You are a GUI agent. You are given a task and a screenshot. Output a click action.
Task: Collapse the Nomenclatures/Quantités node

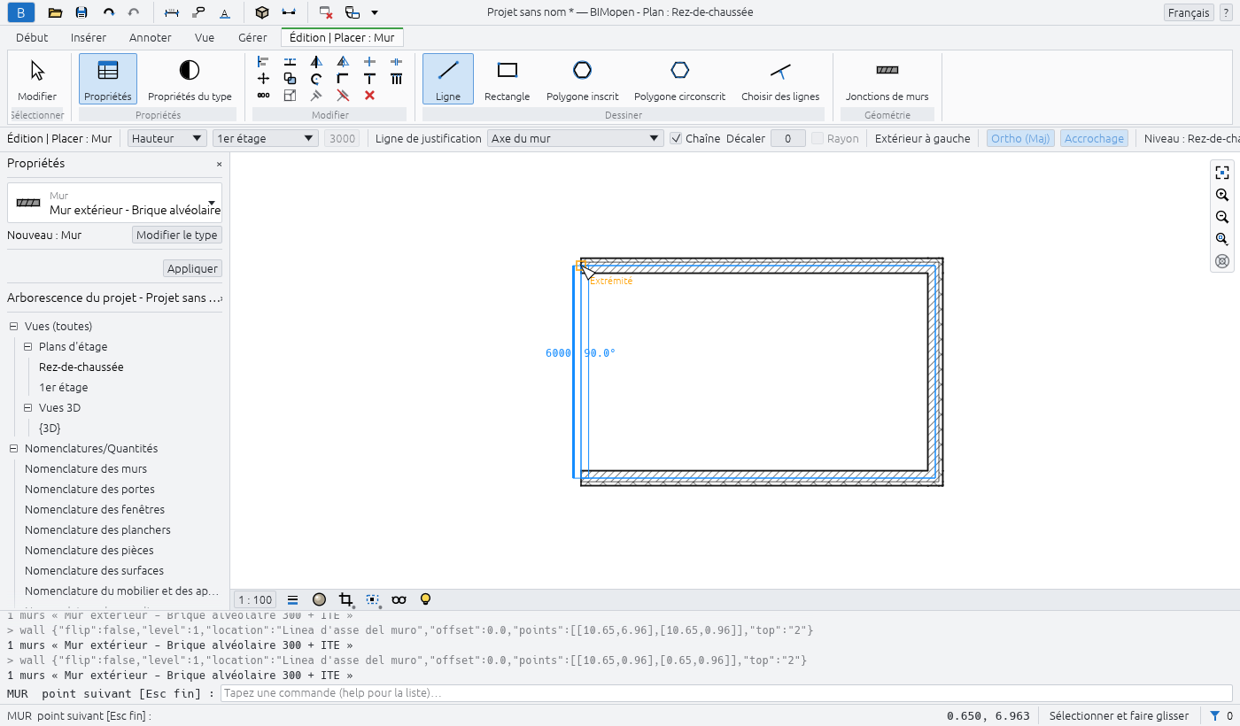coord(14,449)
